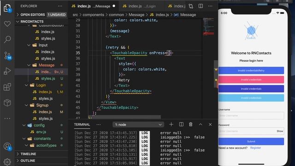The height and width of the screenshot is (166, 295).
Task: Show additional activity bar views ellipsis
Action: [x=7, y=119]
